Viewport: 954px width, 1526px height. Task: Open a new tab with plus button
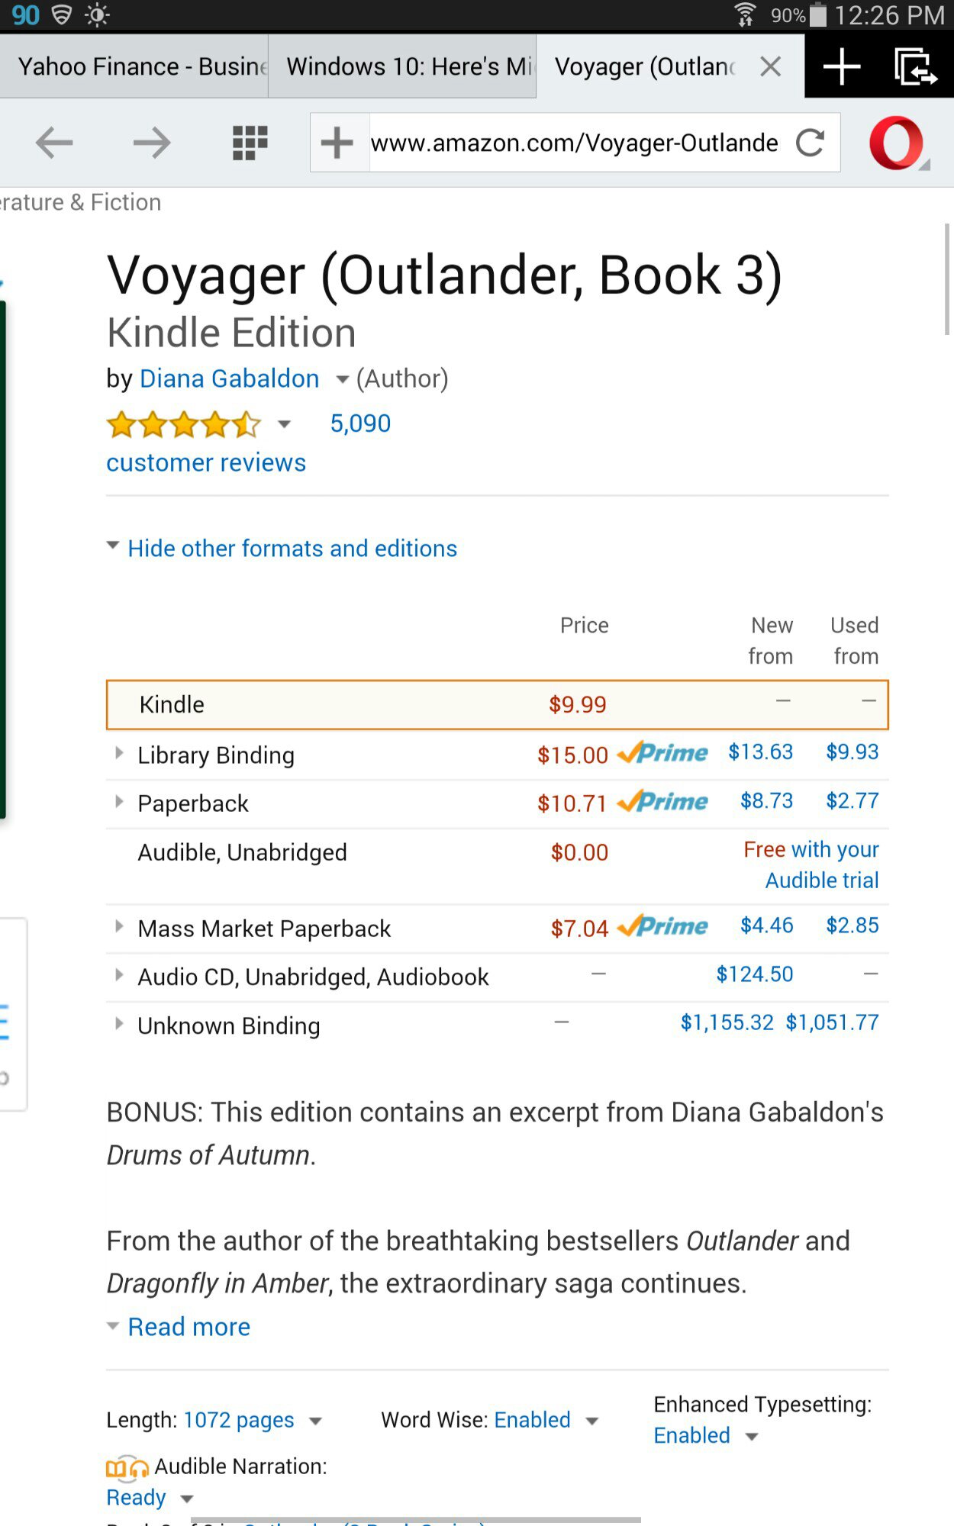pyautogui.click(x=842, y=67)
